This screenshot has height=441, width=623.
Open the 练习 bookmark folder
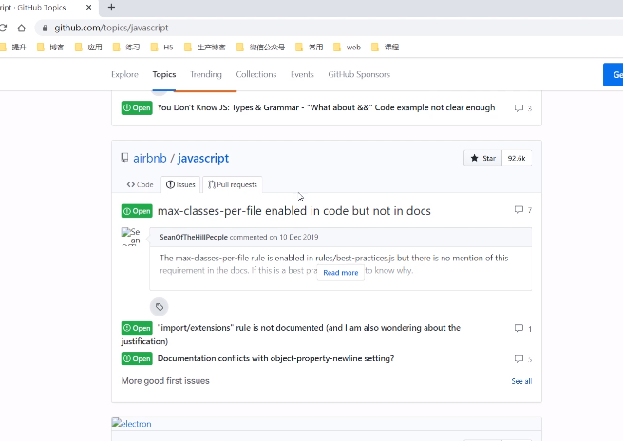tap(126, 48)
